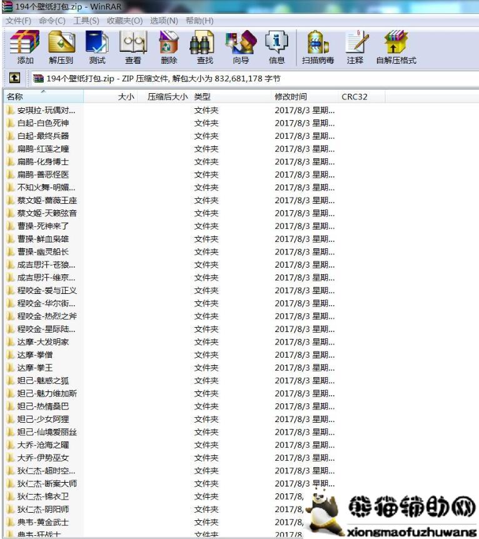The width and height of the screenshot is (479, 539).
Task: Select the 安琪拉-玩偶对... folder
Action: tap(46, 110)
